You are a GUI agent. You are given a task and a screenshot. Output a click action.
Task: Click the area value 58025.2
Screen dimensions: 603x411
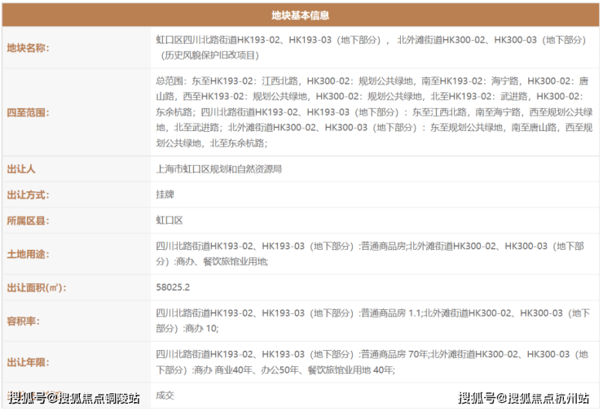pos(173,287)
